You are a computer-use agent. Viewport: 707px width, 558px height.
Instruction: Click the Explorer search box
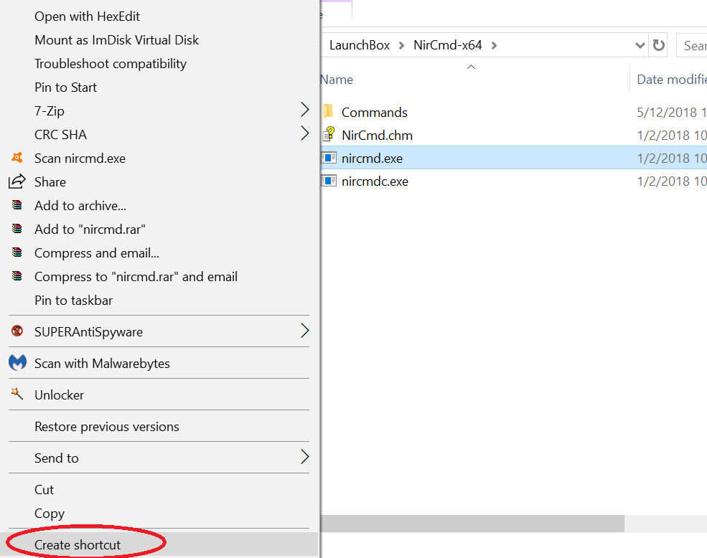[x=692, y=45]
